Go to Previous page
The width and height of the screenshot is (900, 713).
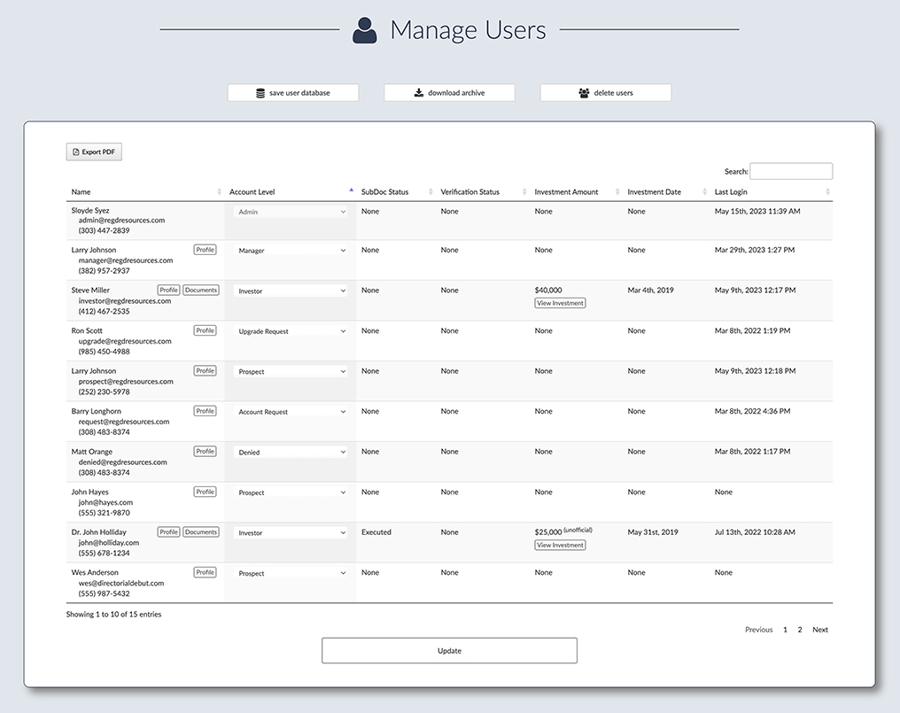(x=759, y=630)
